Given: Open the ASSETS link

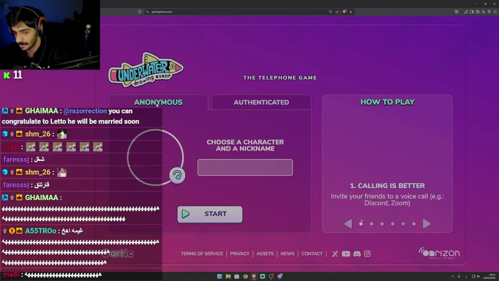Looking at the screenshot, I should (265, 254).
